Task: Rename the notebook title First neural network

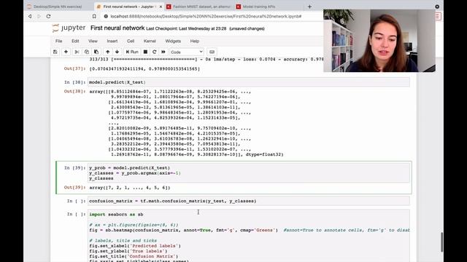Action: pyautogui.click(x=117, y=28)
